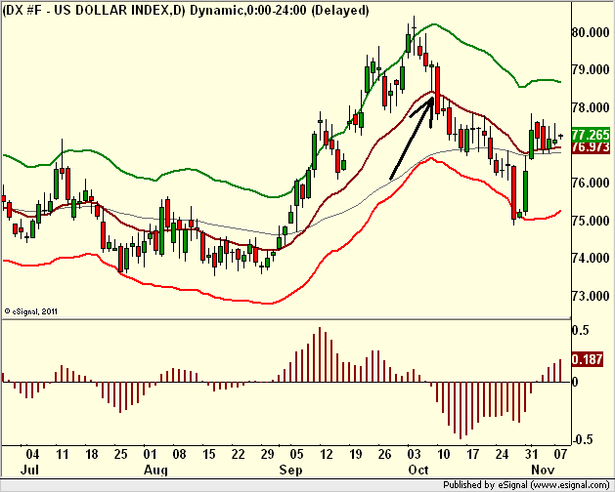This screenshot has height=492, width=615.
Task: Click the green 77.265 price label
Action: coord(592,135)
